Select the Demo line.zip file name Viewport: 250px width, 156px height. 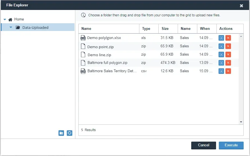click(99, 55)
